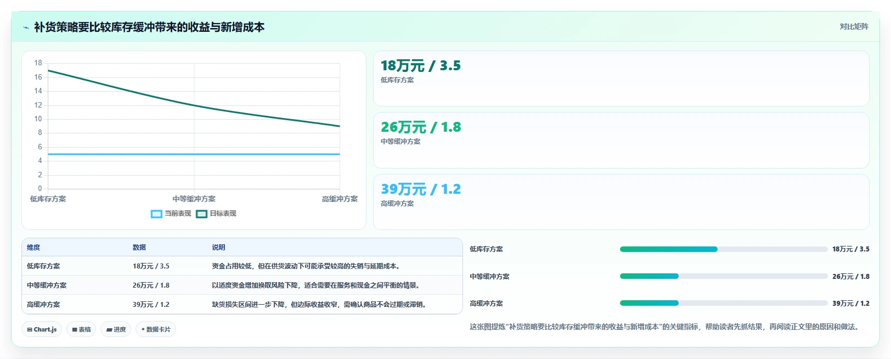Click the 进度 tag chip
Screen dimensions: 891x359
[116, 329]
